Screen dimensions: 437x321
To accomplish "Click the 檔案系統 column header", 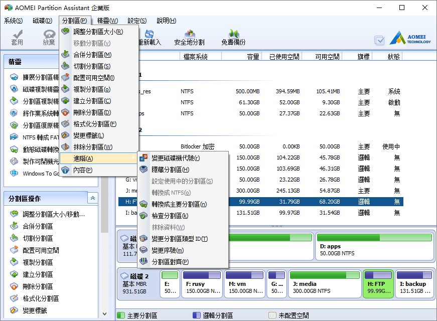I will coord(195,57).
